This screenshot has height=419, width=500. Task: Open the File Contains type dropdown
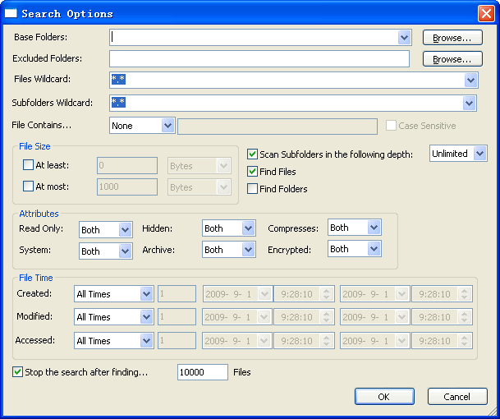[x=167, y=126]
